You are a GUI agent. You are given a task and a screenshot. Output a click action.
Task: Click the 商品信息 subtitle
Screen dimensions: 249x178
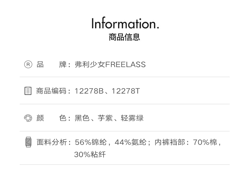(124, 37)
